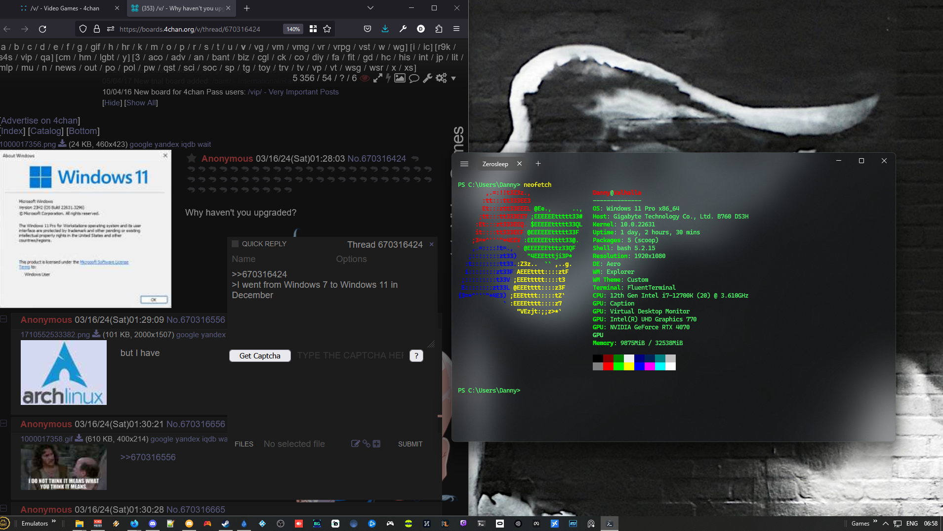The width and height of the screenshot is (943, 531).
Task: Close the (353) /v/ thread tab
Action: pos(228,8)
